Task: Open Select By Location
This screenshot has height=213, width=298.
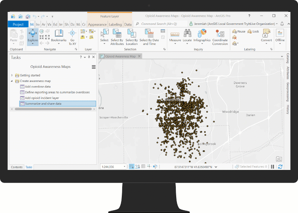Action: pyautogui.click(x=131, y=37)
